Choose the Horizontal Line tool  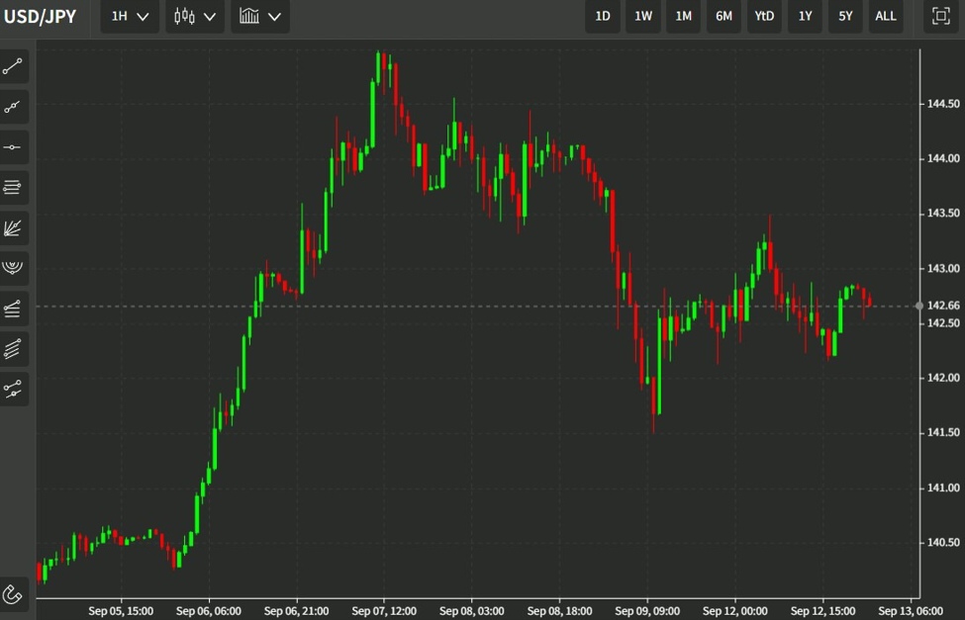point(14,146)
